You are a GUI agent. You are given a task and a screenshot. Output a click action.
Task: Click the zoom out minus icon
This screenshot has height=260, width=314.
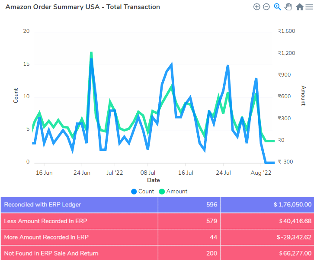pyautogui.click(x=266, y=7)
